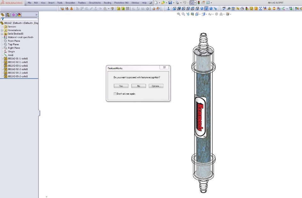Screen dimensions: 302x198
Task: Open the New document dropdown arrow
Action: pos(159,3)
